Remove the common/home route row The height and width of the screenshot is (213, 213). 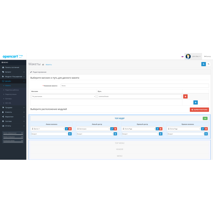(185, 96)
